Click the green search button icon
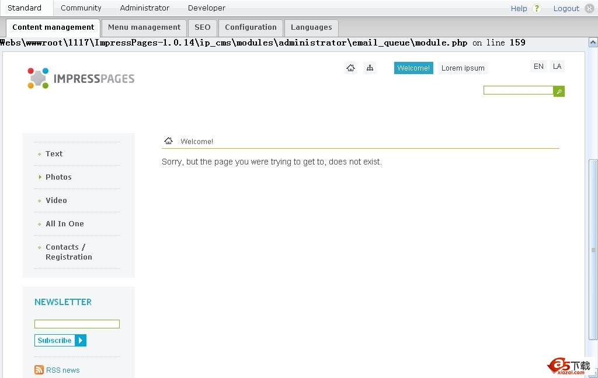 [559, 91]
